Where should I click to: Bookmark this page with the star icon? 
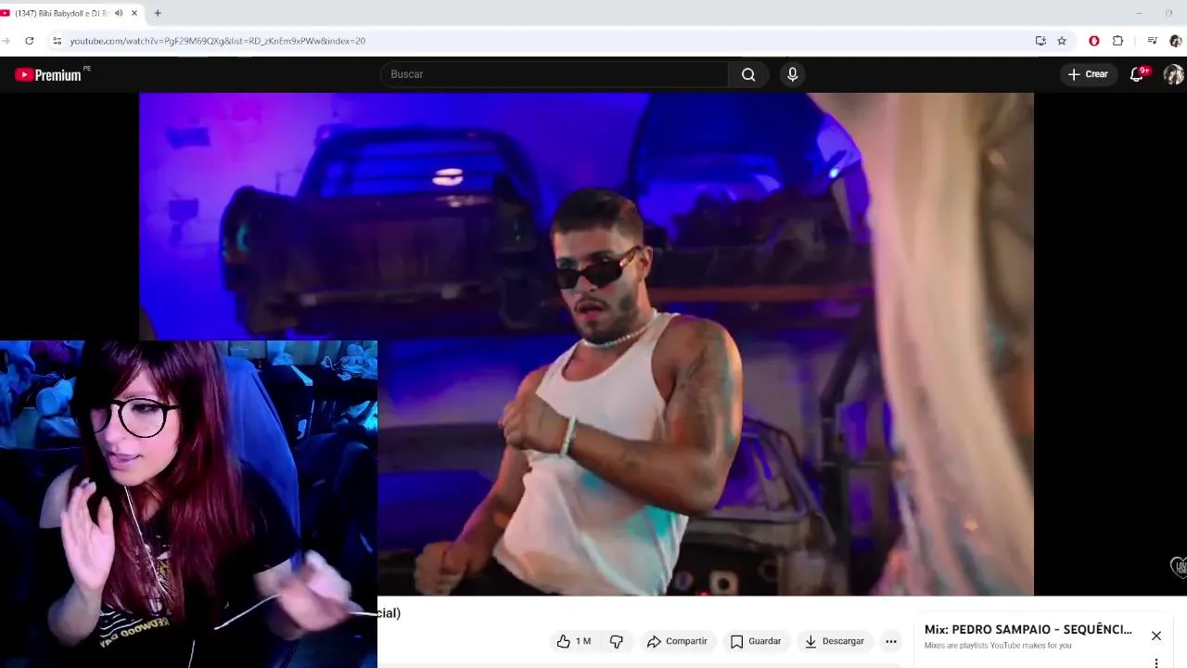pyautogui.click(x=1062, y=41)
